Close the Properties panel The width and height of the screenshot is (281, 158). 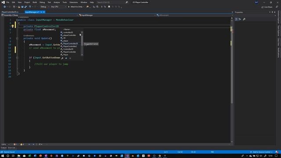pyautogui.click(x=275, y=12)
